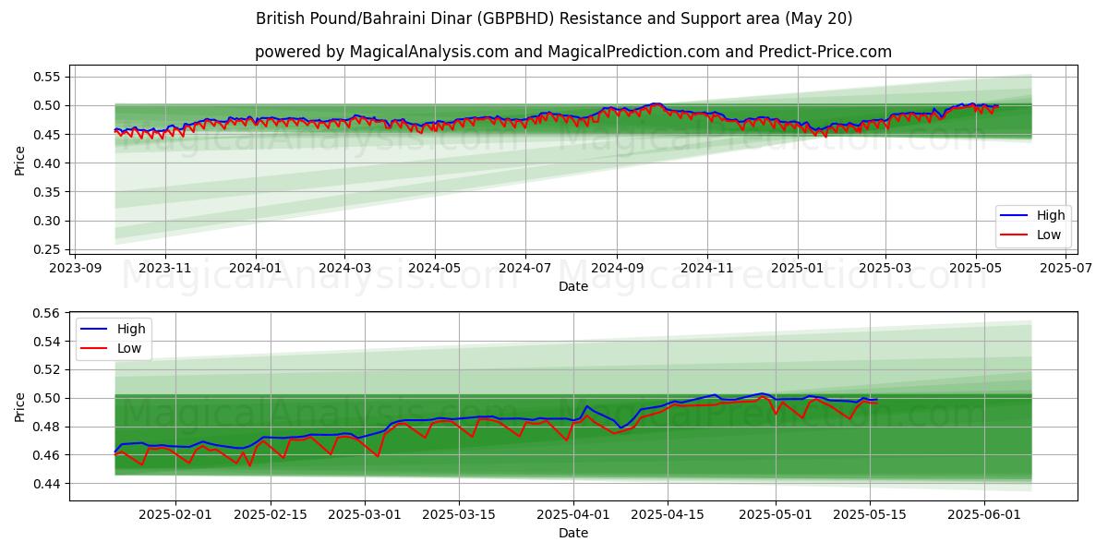Click 'Low' in the top chart legend
The height and width of the screenshot is (554, 1108).
(1049, 235)
